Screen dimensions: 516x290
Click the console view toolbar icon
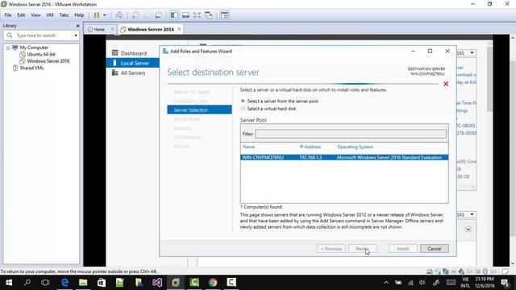[224, 15]
